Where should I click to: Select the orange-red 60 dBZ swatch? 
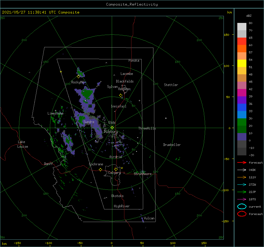[x=242, y=49]
